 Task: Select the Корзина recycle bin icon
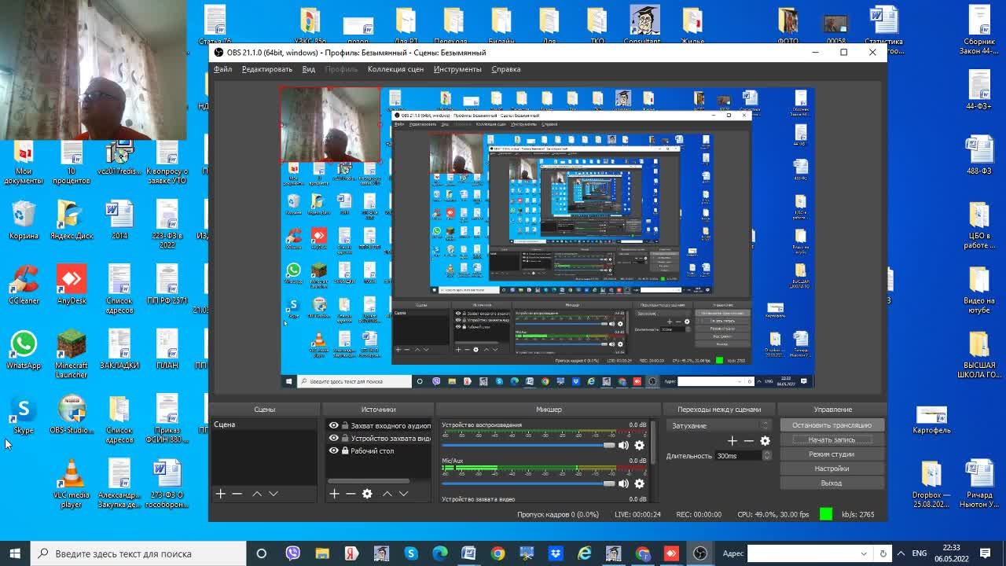(x=24, y=220)
